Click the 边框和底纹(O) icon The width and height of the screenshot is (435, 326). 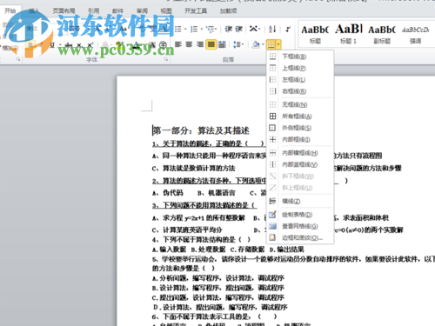tap(272, 237)
